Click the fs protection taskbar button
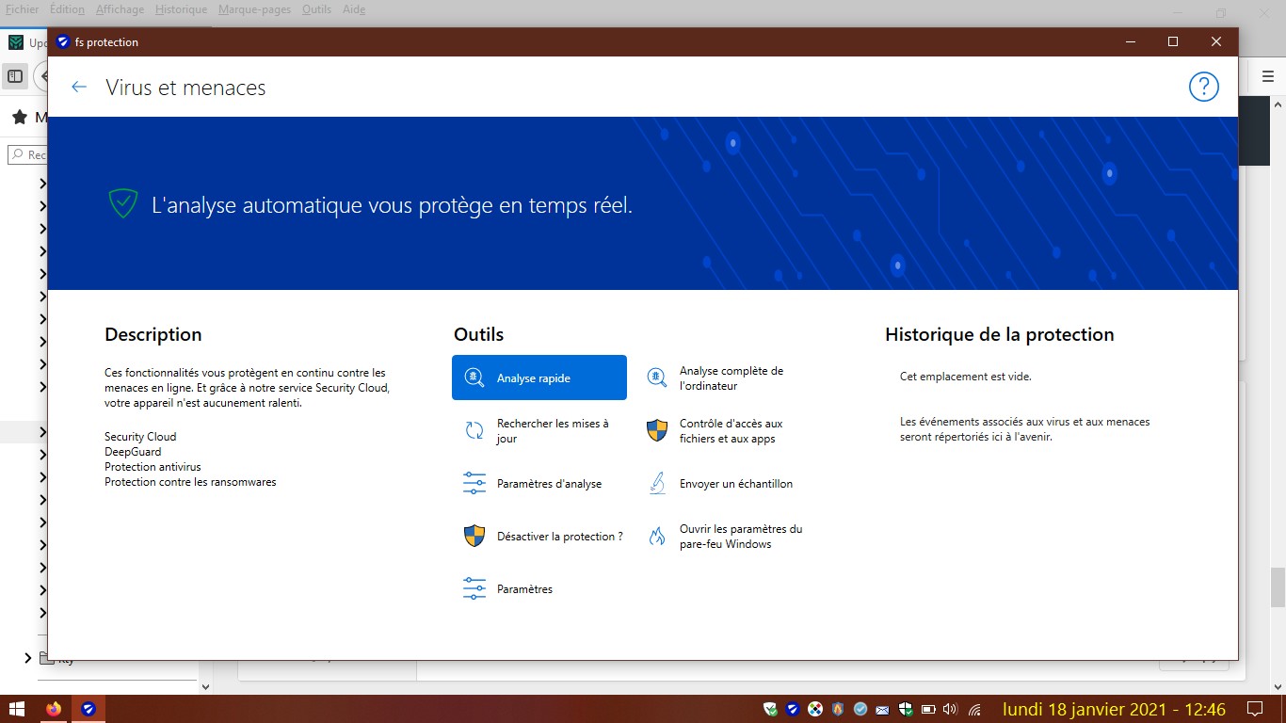The width and height of the screenshot is (1286, 723). pyautogui.click(x=88, y=709)
